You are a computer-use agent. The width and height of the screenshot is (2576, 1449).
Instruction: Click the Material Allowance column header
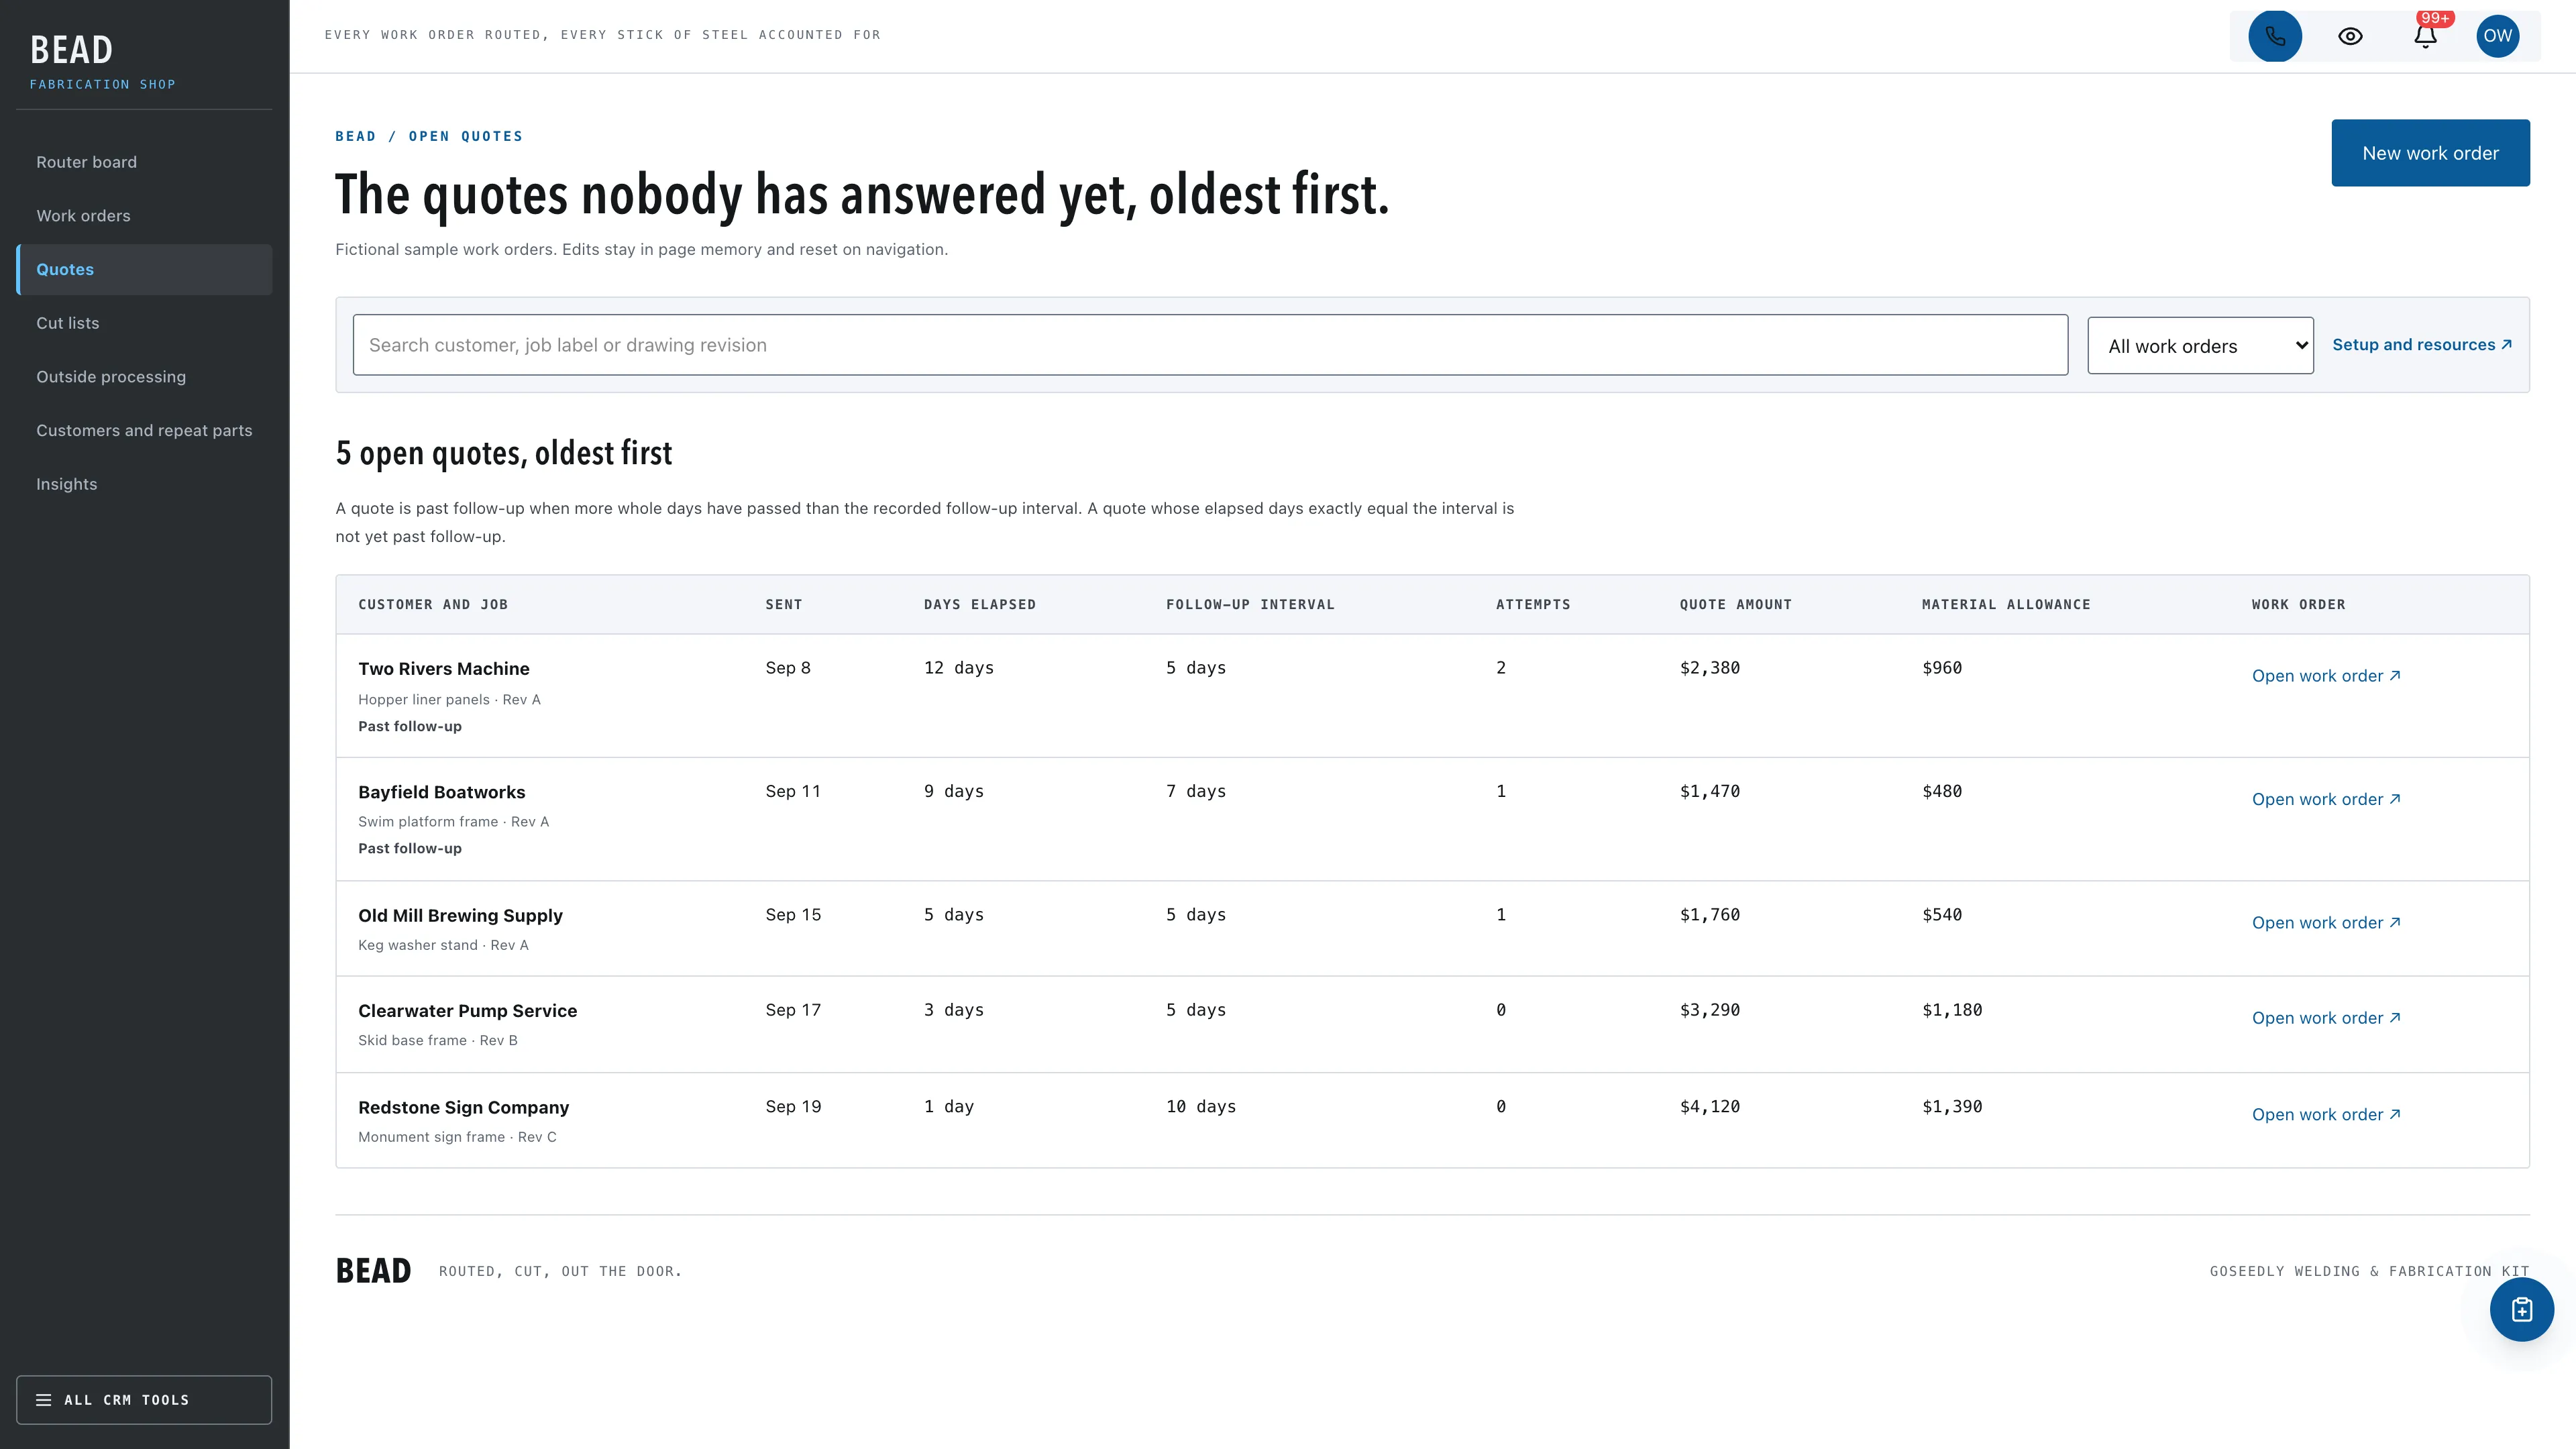pyautogui.click(x=2005, y=605)
